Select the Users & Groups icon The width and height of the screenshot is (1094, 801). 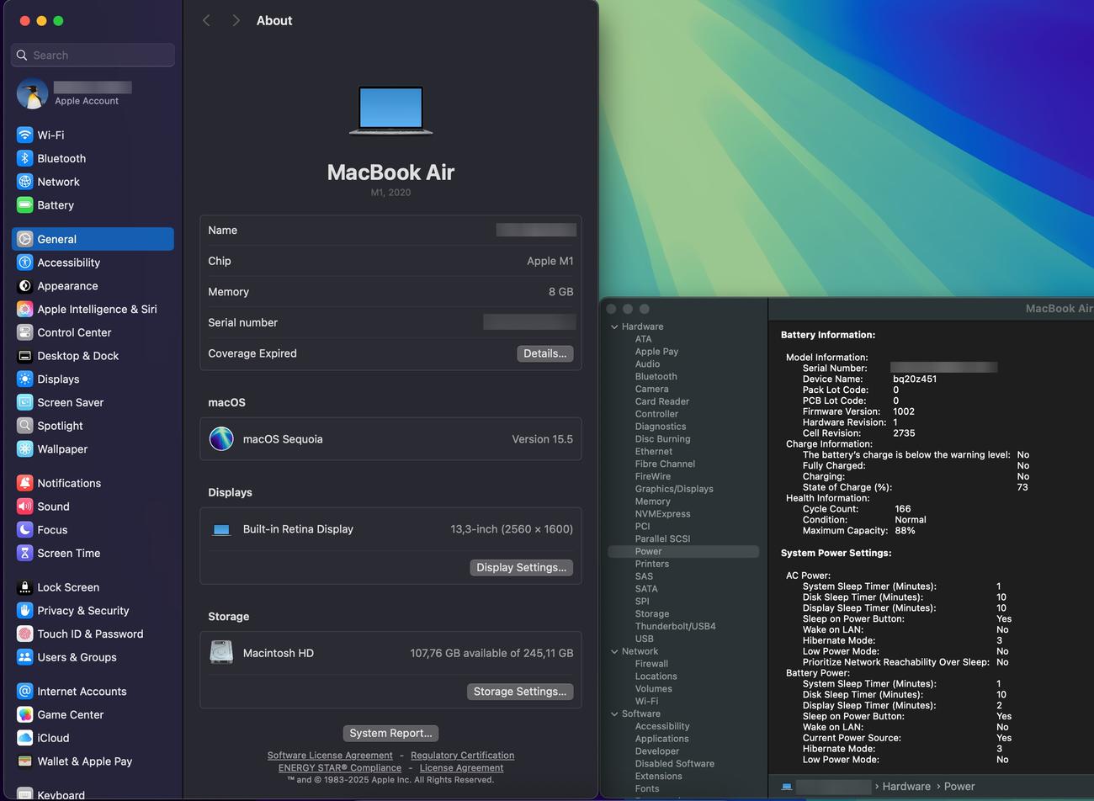pyautogui.click(x=25, y=657)
